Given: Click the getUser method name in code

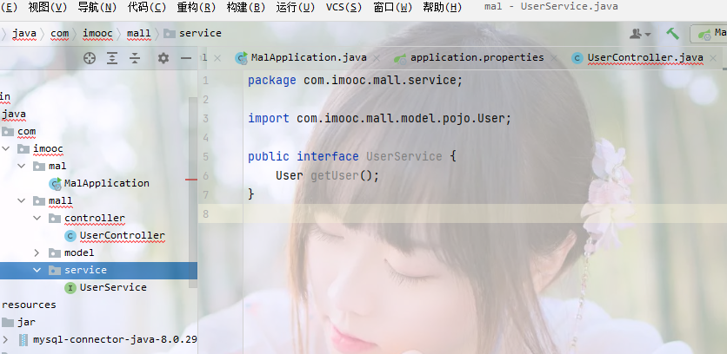Looking at the screenshot, I should (x=334, y=176).
